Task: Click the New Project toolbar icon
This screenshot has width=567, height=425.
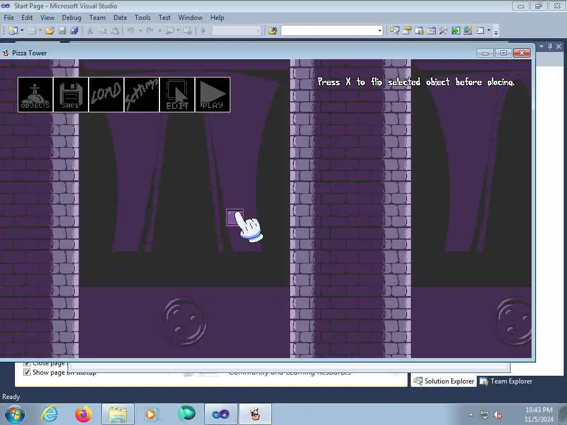Action: (x=13, y=31)
